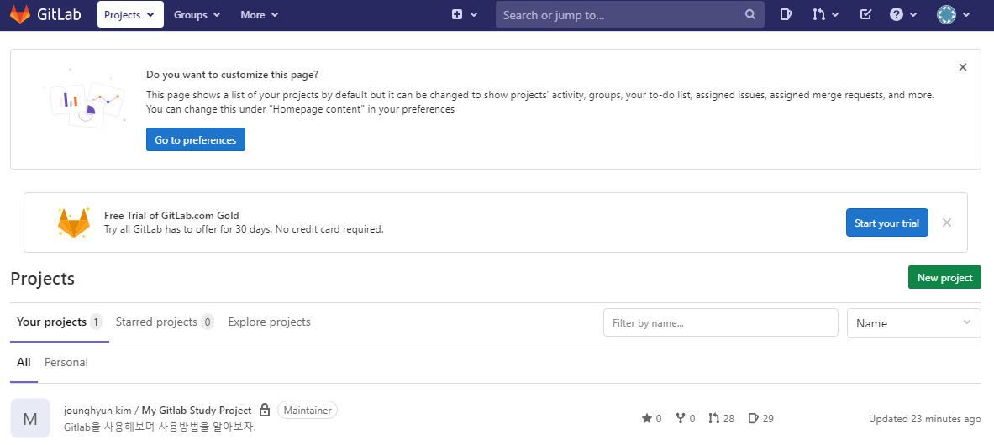Focus the 'Search or jump to' field
This screenshot has width=994, height=445.
click(x=629, y=14)
